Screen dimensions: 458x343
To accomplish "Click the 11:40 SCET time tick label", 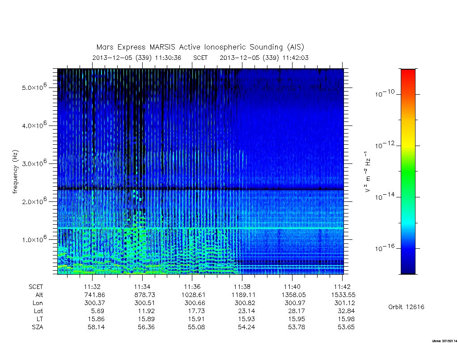I will click(292, 287).
